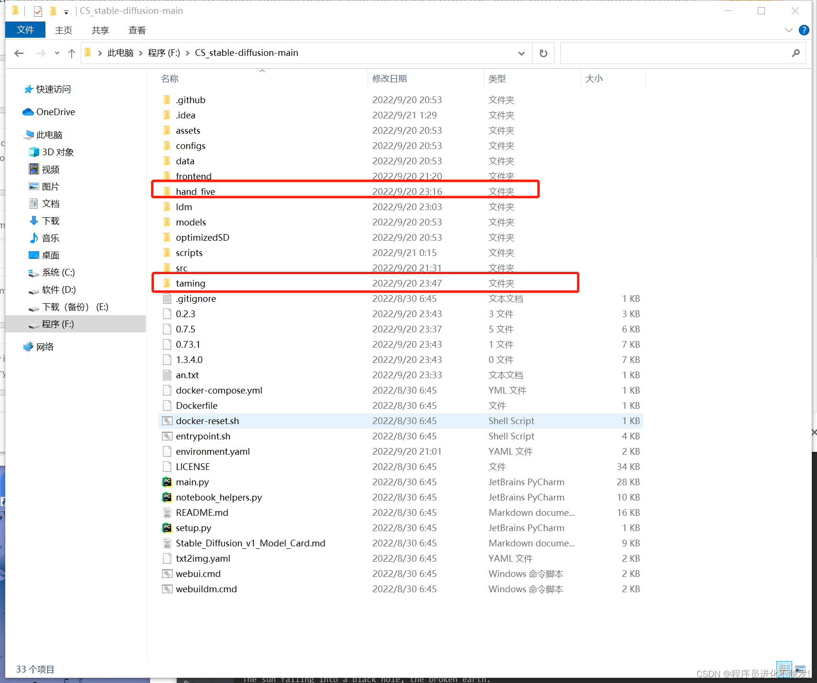
Task: Select the txt2img.yaml file
Action: tap(203, 558)
